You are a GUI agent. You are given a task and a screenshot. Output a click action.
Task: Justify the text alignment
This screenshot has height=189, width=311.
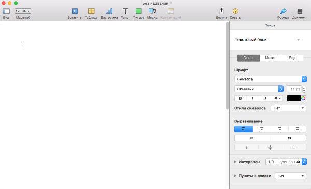(x=297, y=129)
